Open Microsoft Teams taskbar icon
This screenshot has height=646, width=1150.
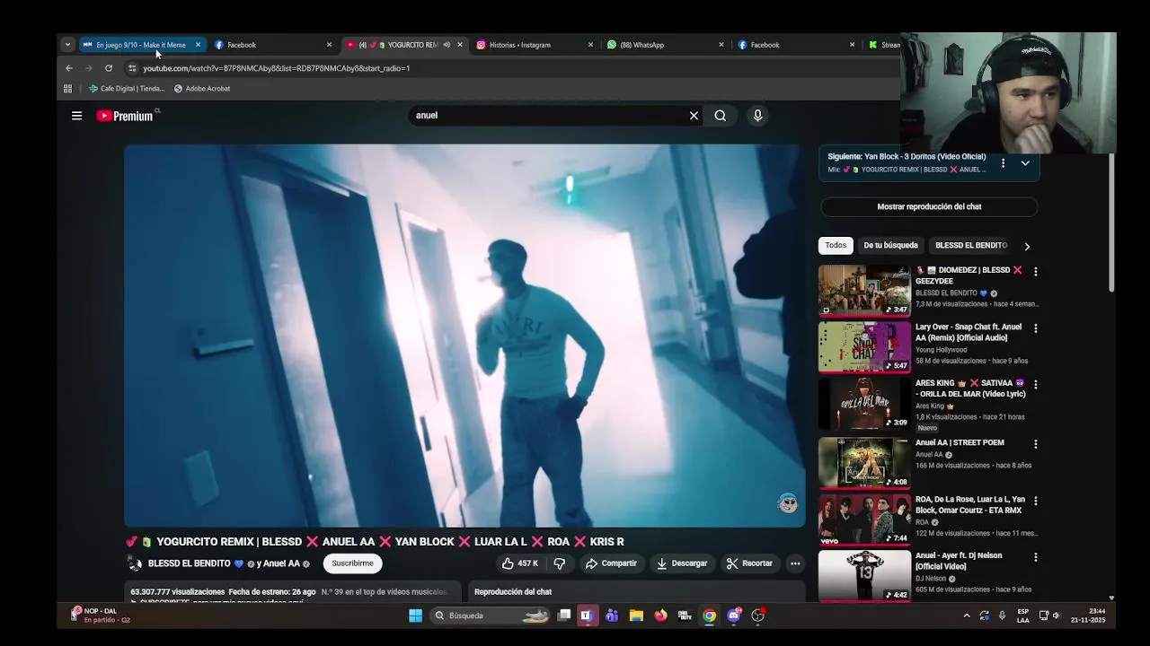click(612, 615)
